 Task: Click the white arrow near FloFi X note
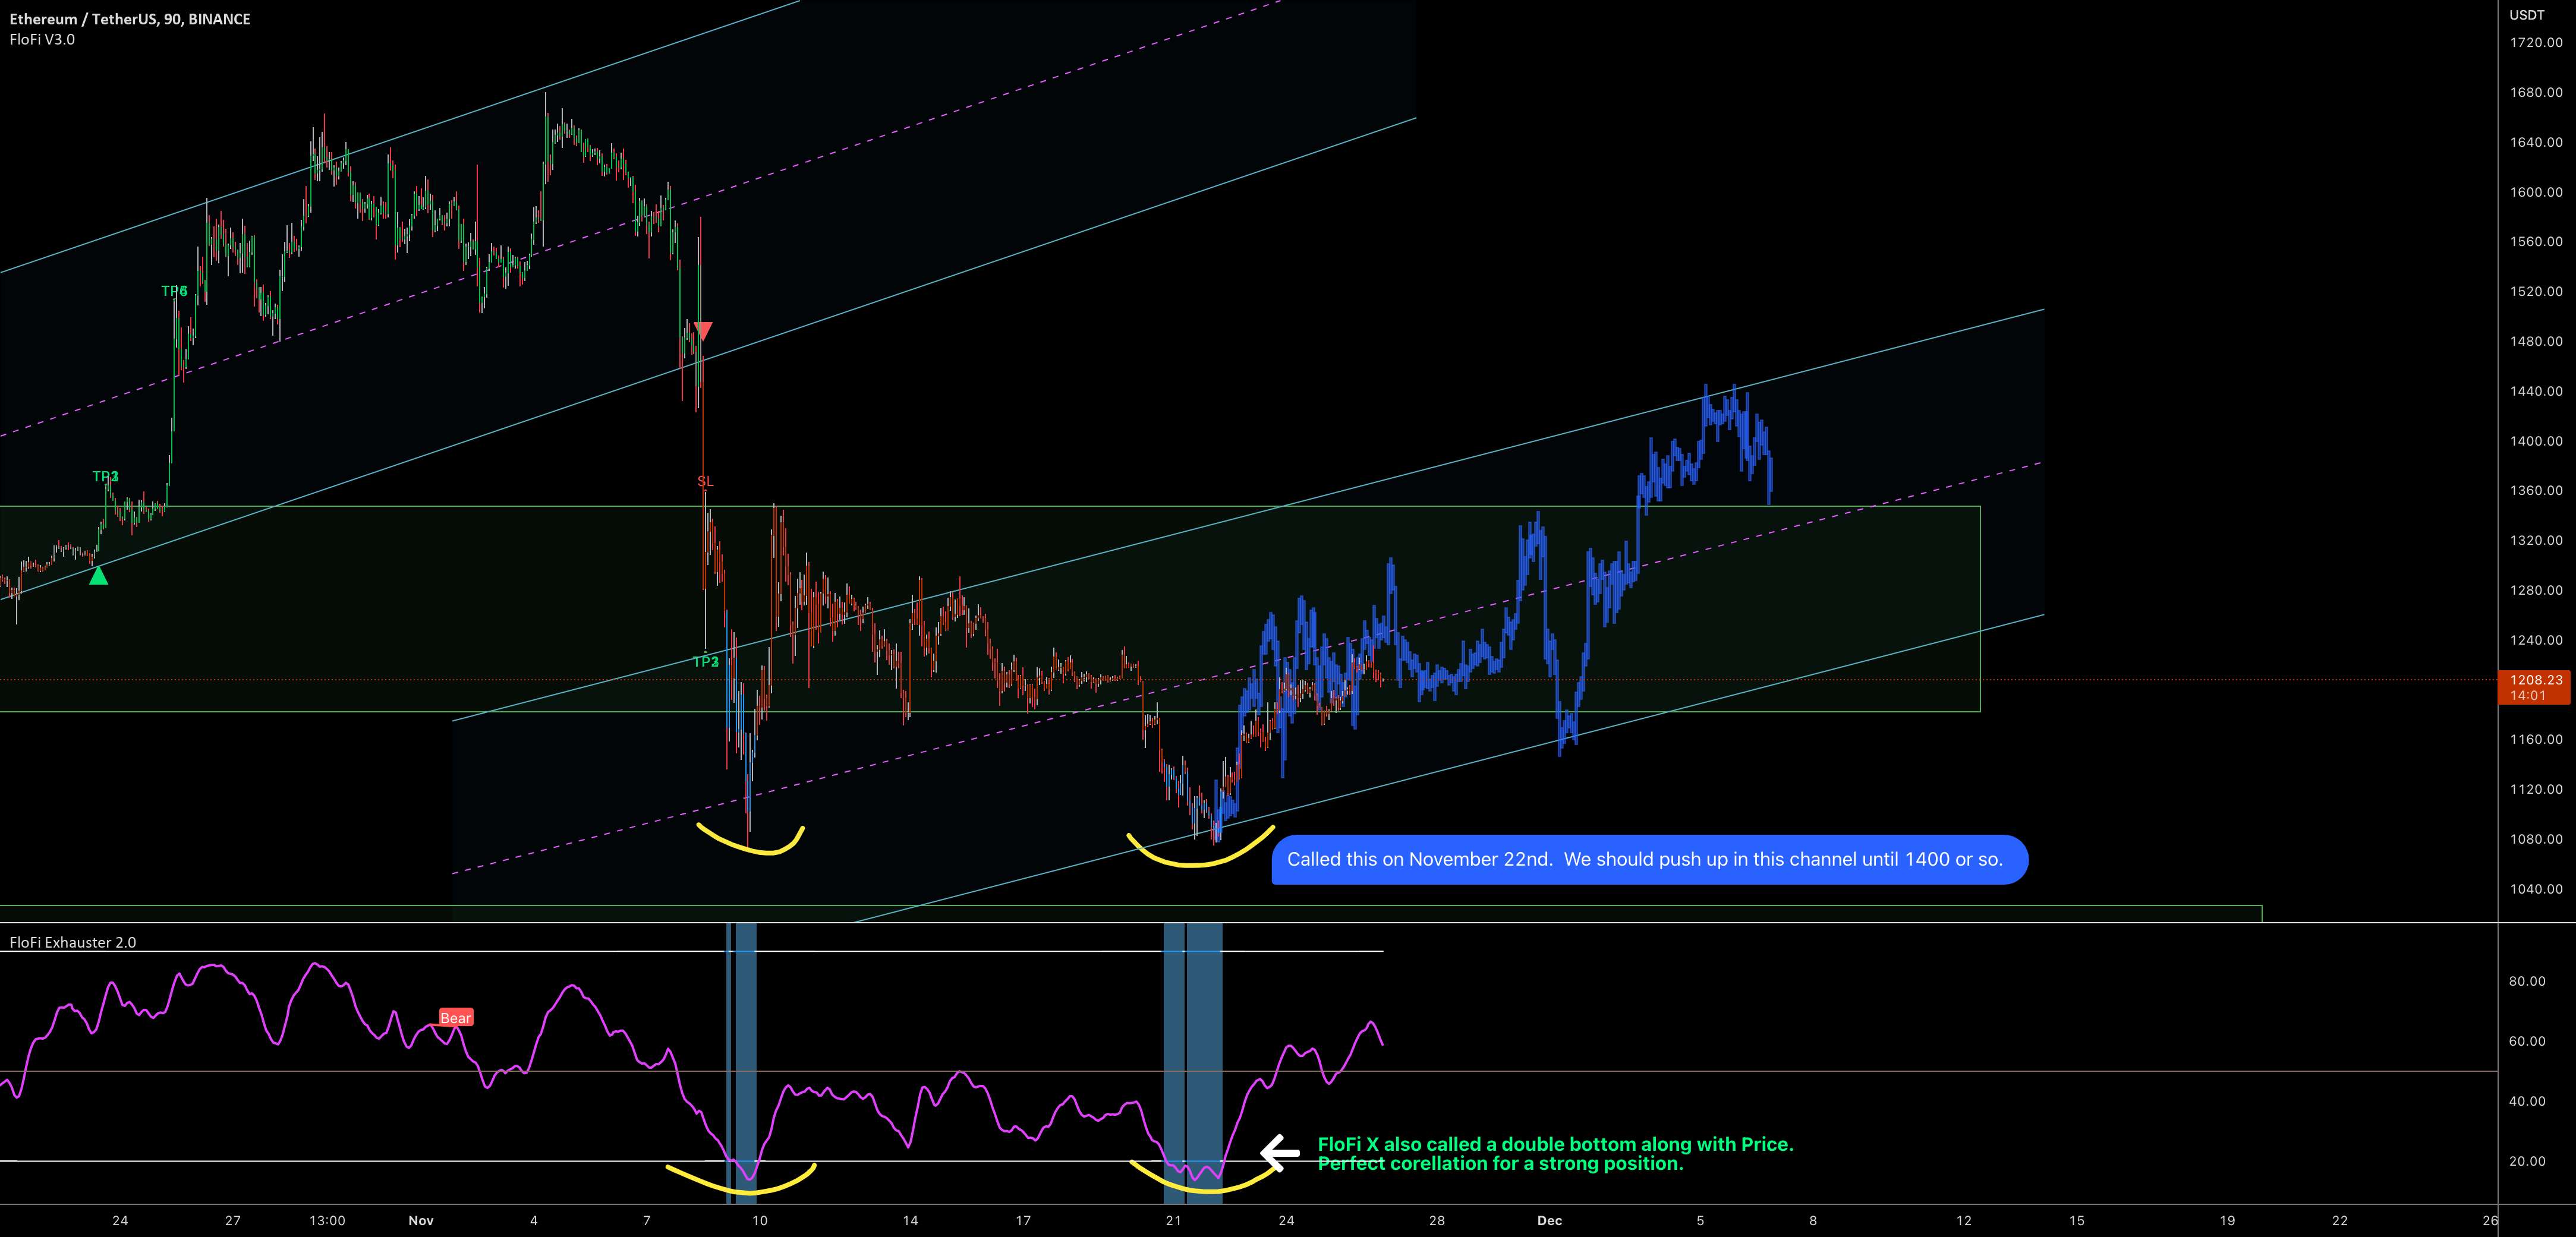(1279, 1153)
